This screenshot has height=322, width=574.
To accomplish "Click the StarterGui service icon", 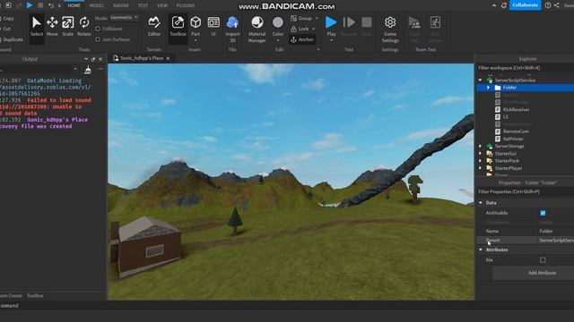I will coord(490,153).
